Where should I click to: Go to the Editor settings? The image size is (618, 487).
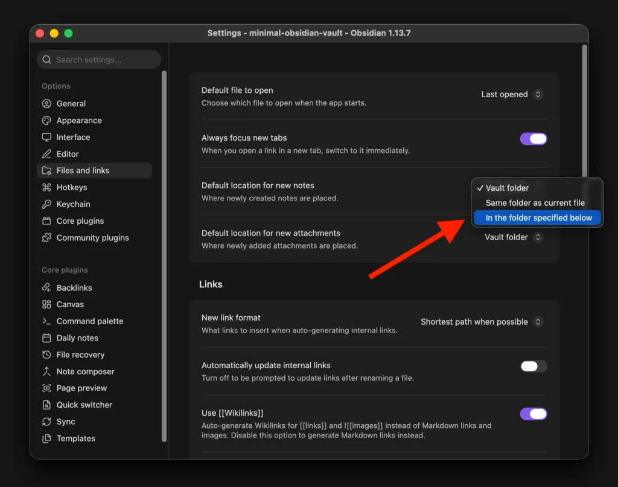94,154
